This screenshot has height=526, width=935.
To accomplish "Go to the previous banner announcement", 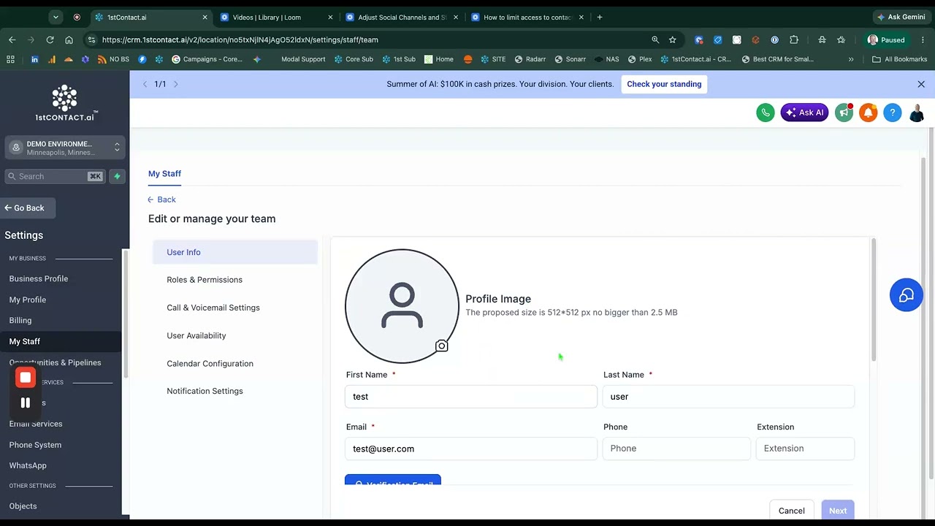I will pos(145,84).
